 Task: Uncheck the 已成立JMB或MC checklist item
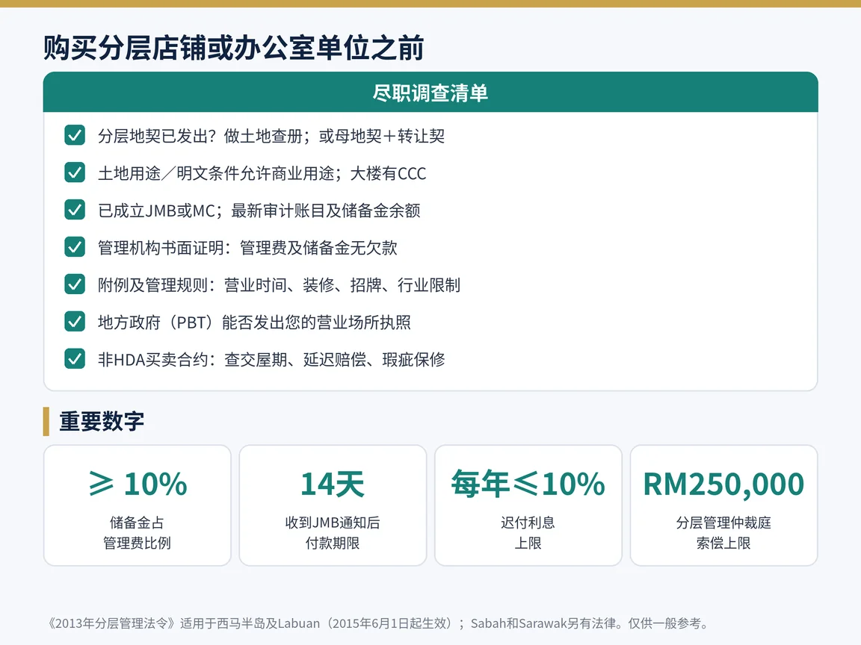click(x=75, y=210)
